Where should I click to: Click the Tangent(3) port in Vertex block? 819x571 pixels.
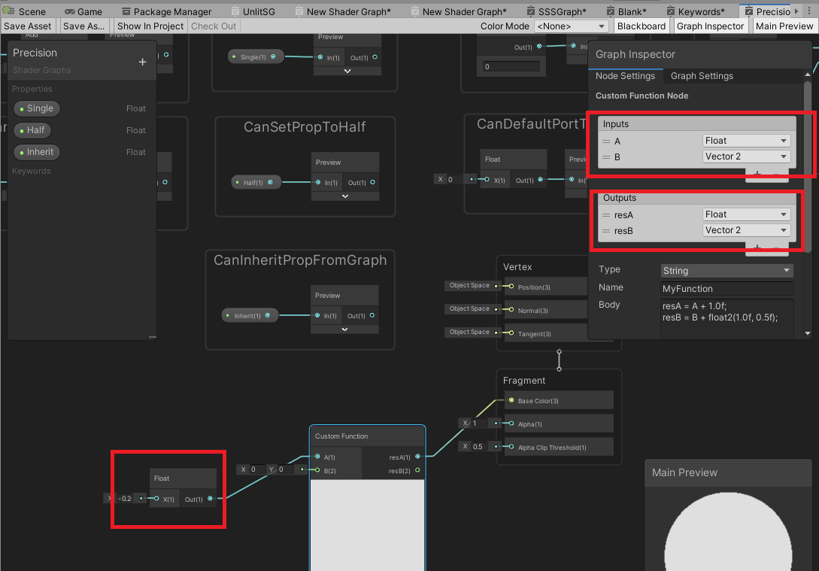tap(511, 333)
